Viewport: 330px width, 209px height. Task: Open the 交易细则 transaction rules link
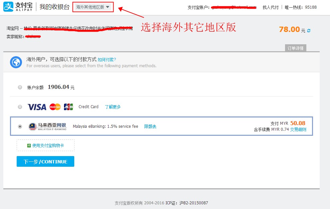click(x=298, y=129)
